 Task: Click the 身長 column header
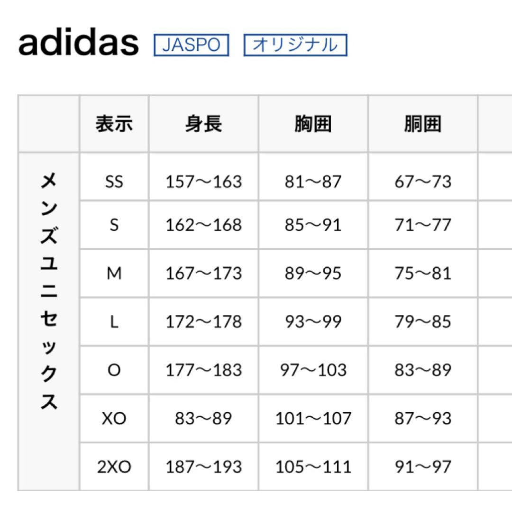[x=203, y=124]
